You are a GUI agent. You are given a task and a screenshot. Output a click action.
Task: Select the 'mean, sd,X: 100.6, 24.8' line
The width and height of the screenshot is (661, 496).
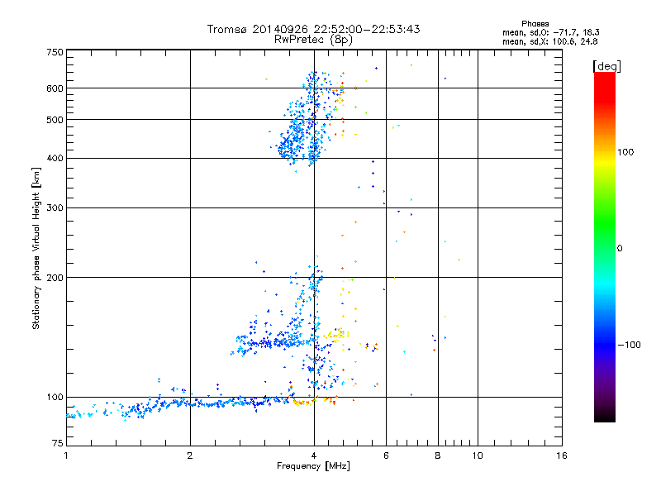[x=550, y=41]
